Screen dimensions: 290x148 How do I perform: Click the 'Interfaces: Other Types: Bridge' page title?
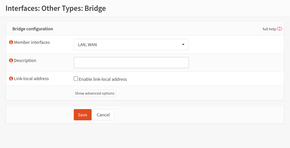(x=56, y=8)
